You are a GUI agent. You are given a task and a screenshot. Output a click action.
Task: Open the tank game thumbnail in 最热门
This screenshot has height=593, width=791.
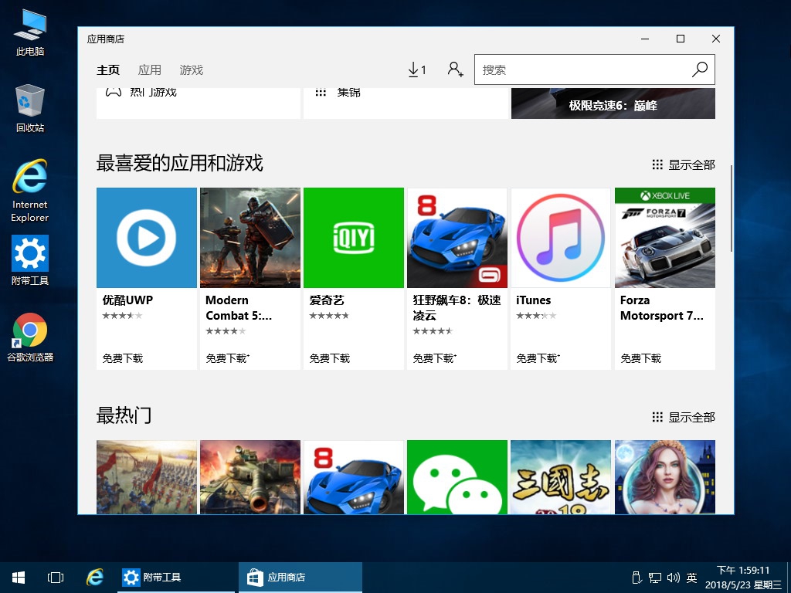pyautogui.click(x=250, y=477)
